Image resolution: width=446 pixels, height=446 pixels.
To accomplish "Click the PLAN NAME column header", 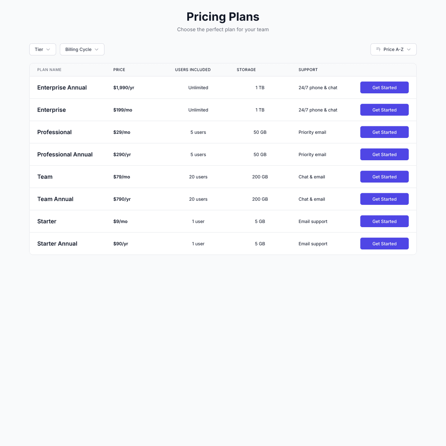I will tap(49, 70).
